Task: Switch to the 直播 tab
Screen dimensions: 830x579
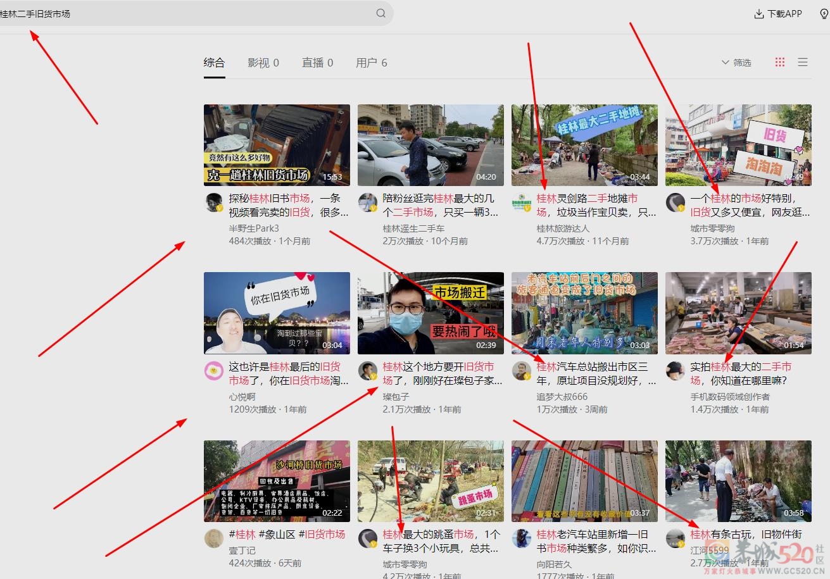Action: [x=317, y=62]
